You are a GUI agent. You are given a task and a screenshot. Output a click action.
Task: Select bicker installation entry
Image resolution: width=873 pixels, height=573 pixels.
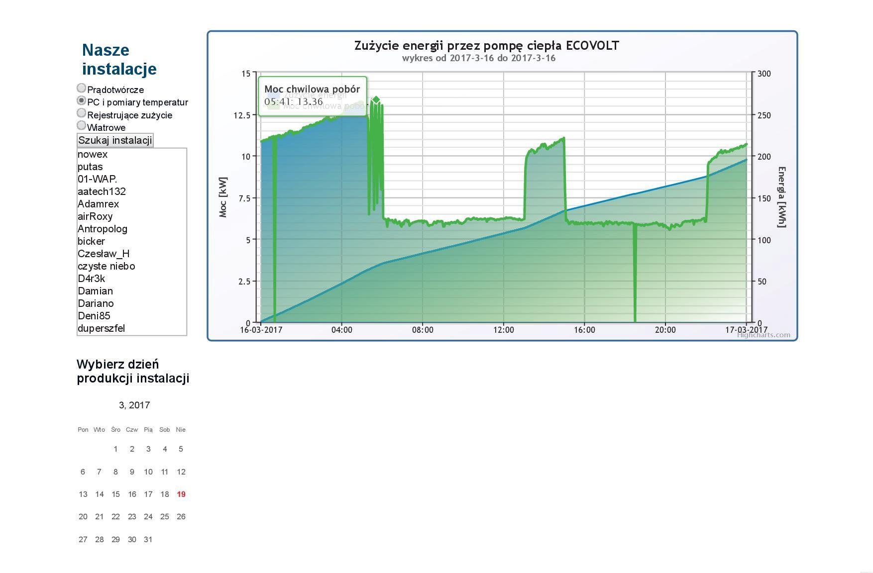131,241
